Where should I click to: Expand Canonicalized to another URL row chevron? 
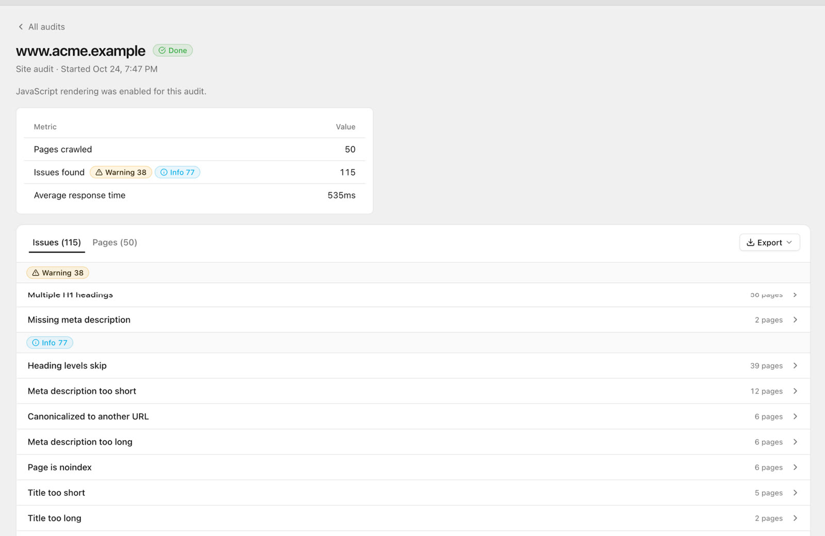(x=795, y=416)
